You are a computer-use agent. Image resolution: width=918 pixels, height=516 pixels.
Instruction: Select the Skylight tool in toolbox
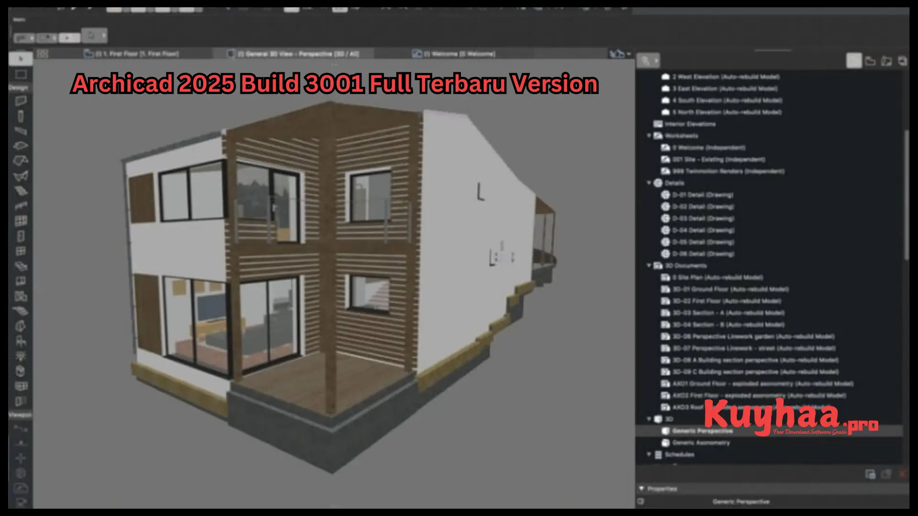(x=21, y=266)
